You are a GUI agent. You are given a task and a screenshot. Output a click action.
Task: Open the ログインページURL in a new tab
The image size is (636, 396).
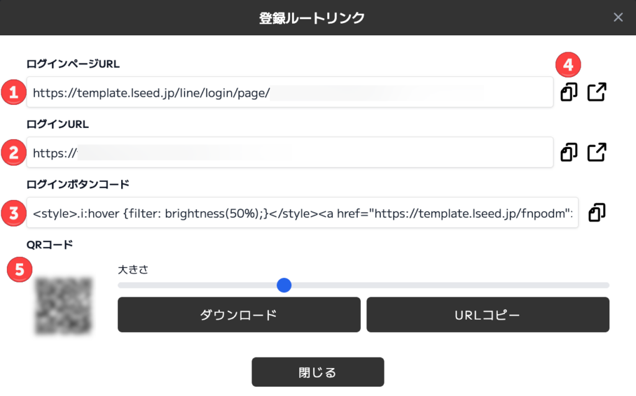click(x=597, y=92)
